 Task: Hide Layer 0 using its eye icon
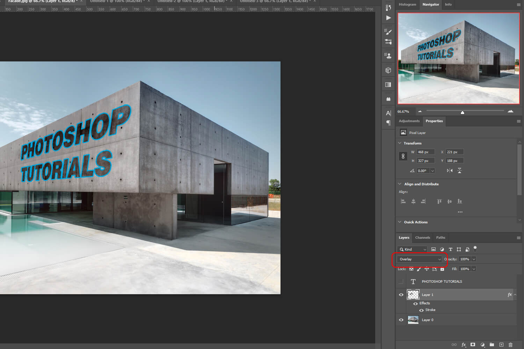pyautogui.click(x=401, y=320)
